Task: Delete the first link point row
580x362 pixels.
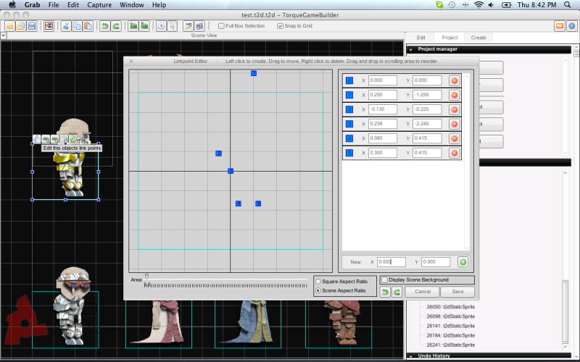Action: coord(455,80)
